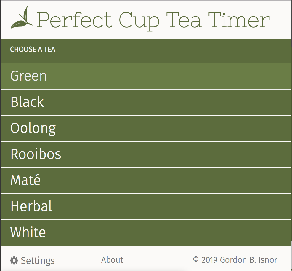This screenshot has width=292, height=271.
Task: Click the footer Settings label text
Action: (x=37, y=261)
